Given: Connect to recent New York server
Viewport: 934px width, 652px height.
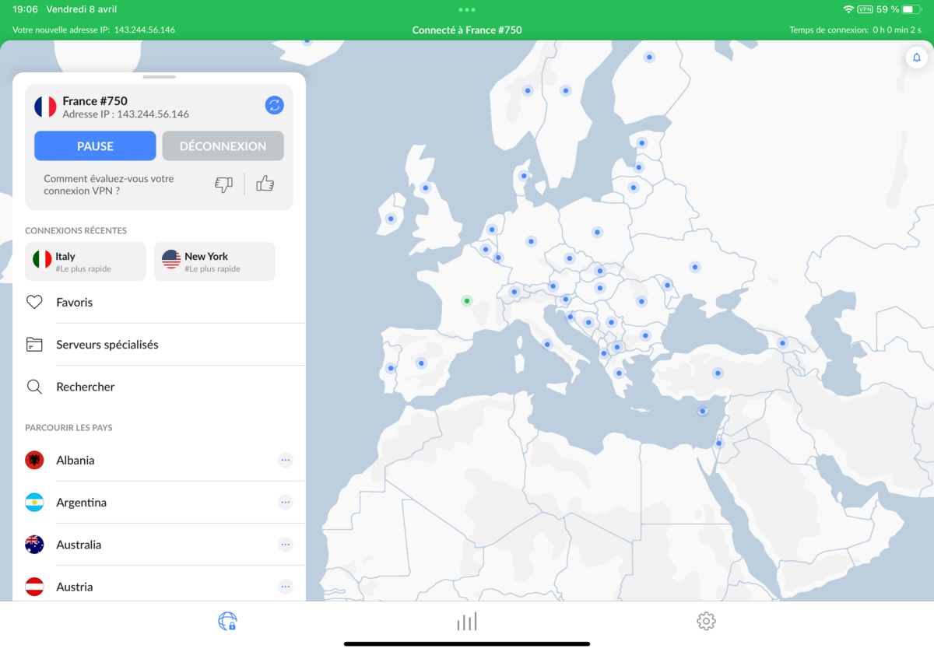Looking at the screenshot, I should coord(215,261).
